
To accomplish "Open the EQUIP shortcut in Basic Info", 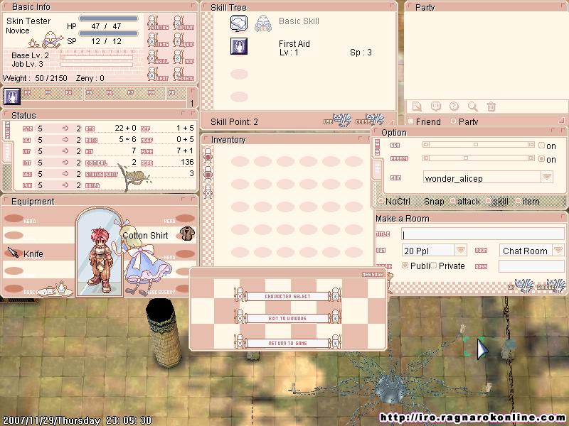I will [x=184, y=40].
